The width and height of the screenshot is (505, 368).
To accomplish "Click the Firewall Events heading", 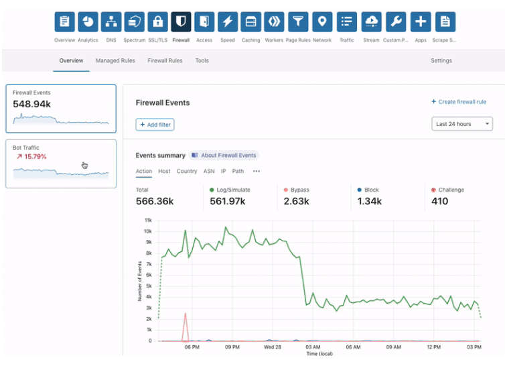I will pos(163,103).
